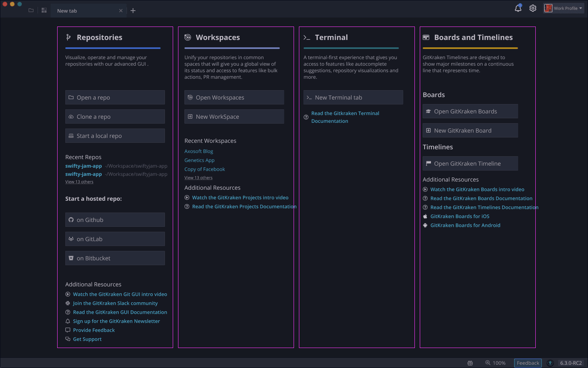This screenshot has height=368, width=588.
Task: Click the Boards and Timelines header icon
Action: [x=426, y=37]
